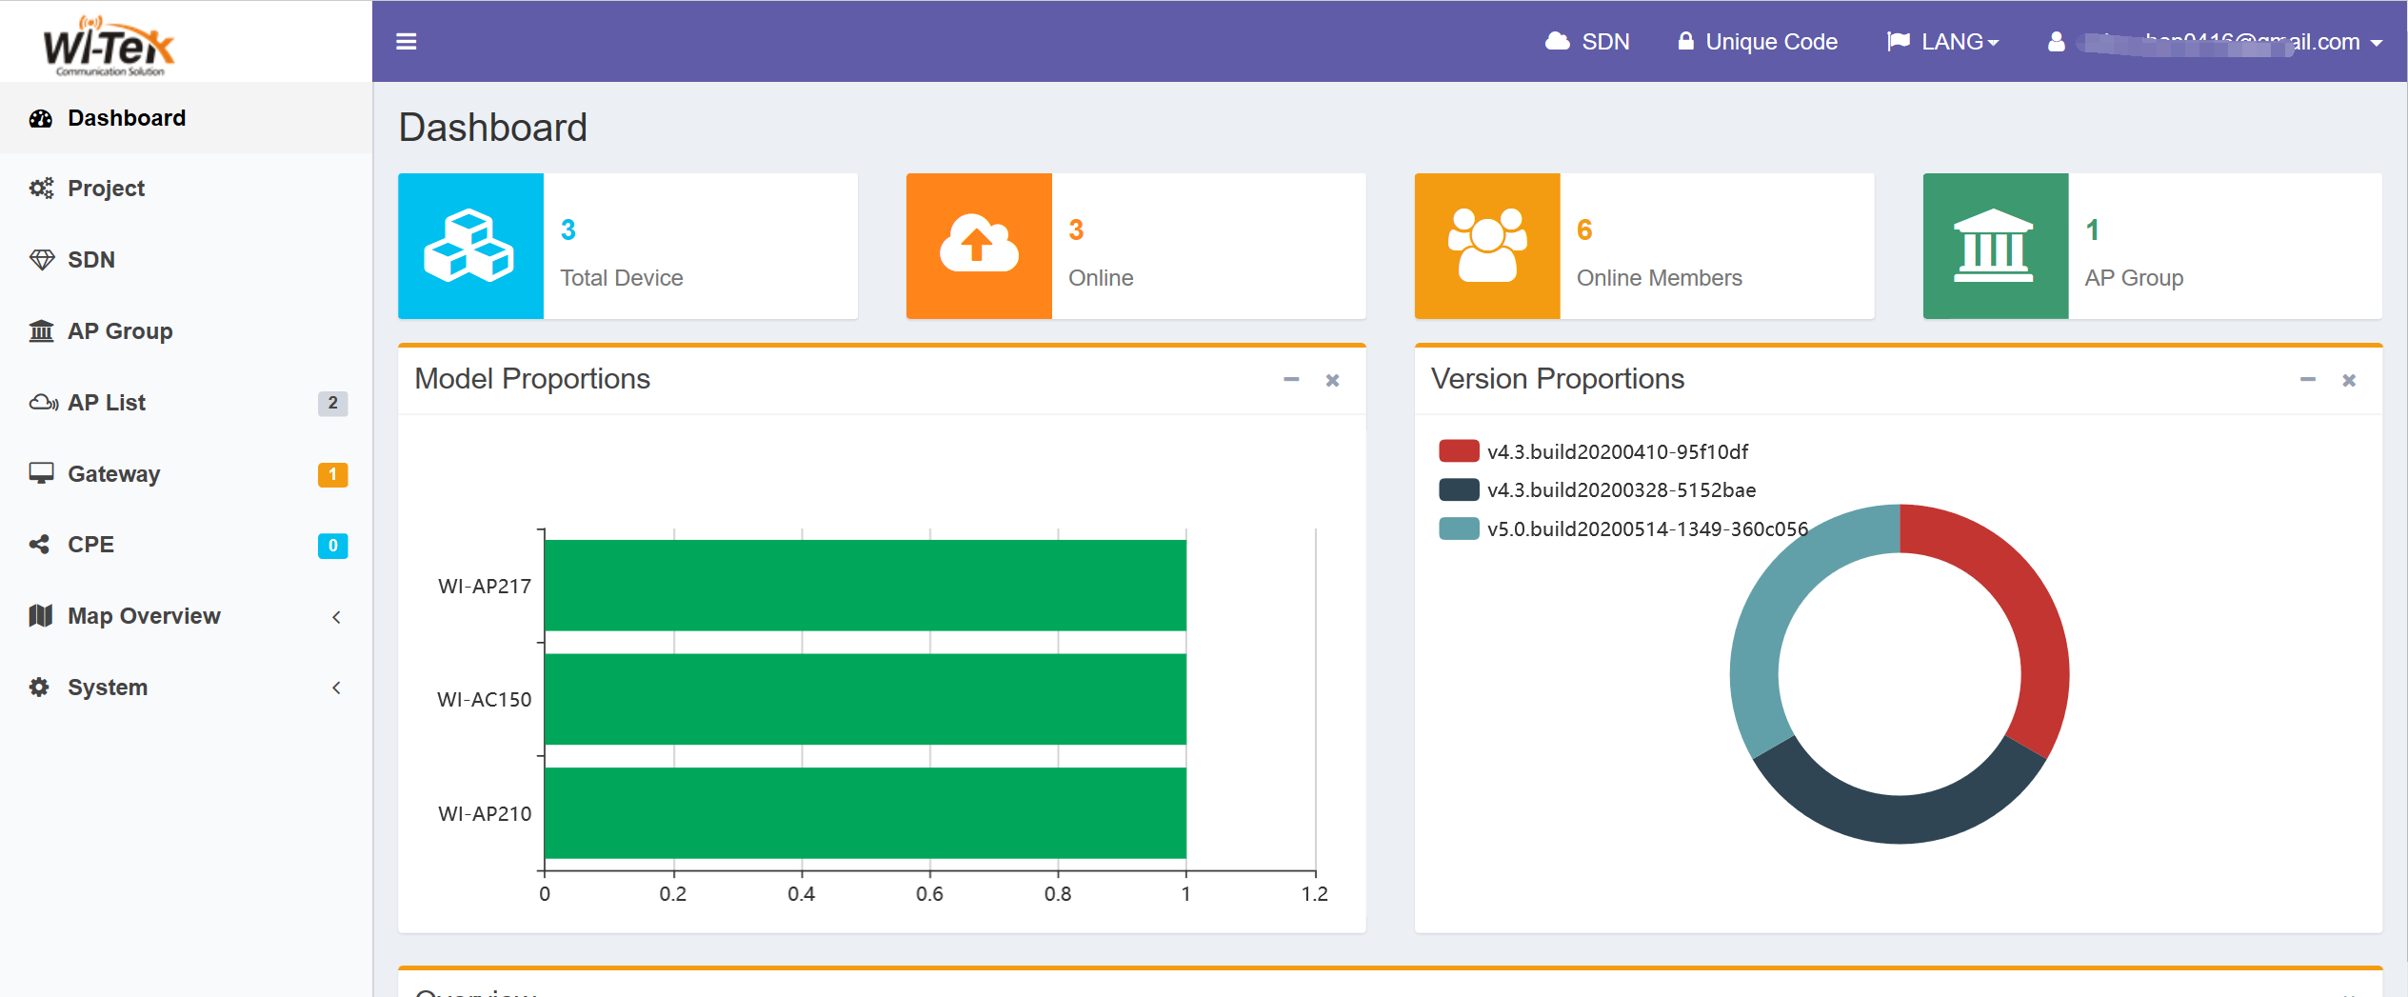Viewport: 2408px width, 997px height.
Task: Click the System gear icon
Action: click(x=39, y=687)
